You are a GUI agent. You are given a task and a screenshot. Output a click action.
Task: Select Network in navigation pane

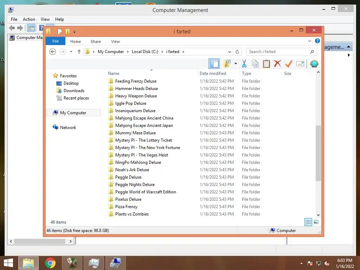coord(68,127)
